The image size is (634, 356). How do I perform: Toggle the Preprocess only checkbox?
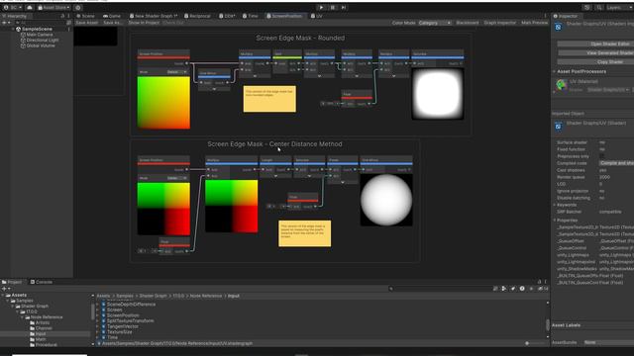(x=601, y=156)
